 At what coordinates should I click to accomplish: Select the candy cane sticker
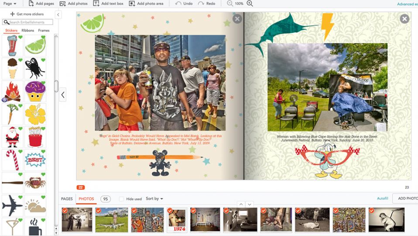[12, 160]
